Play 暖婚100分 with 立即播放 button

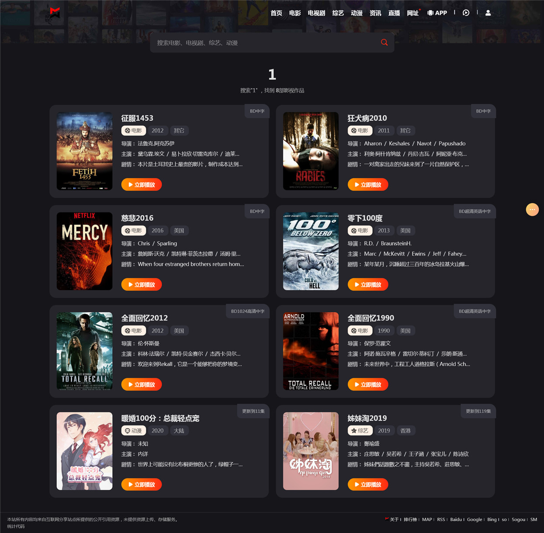click(142, 485)
